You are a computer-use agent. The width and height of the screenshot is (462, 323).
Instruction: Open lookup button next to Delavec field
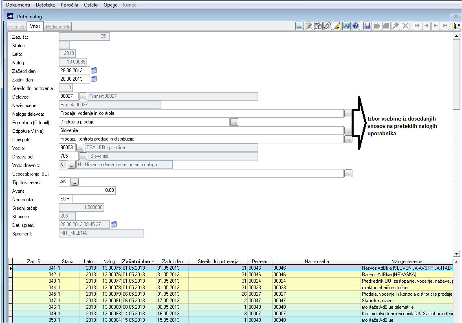tap(83, 97)
